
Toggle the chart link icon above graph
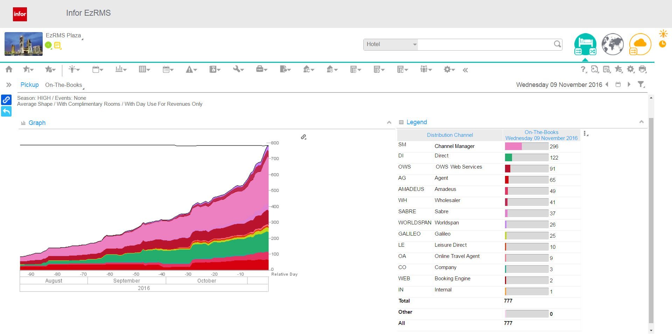303,137
